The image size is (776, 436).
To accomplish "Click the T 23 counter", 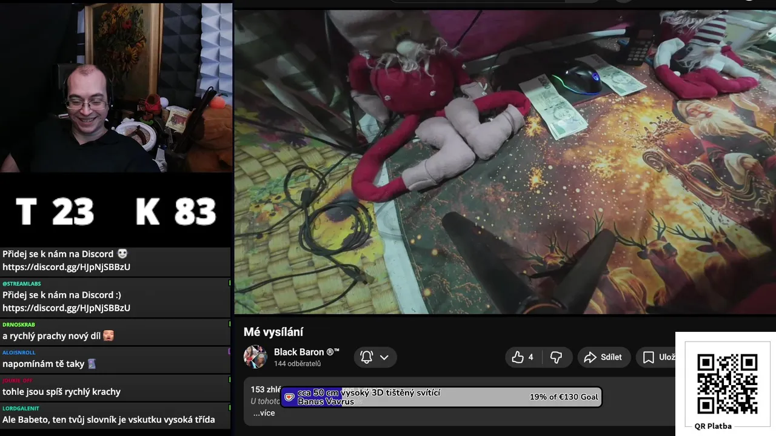I will [55, 211].
